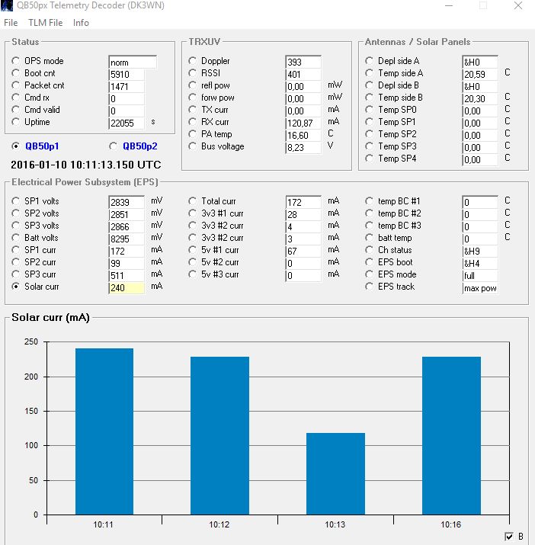
Task: Select the refl pow radio button
Action: point(192,85)
